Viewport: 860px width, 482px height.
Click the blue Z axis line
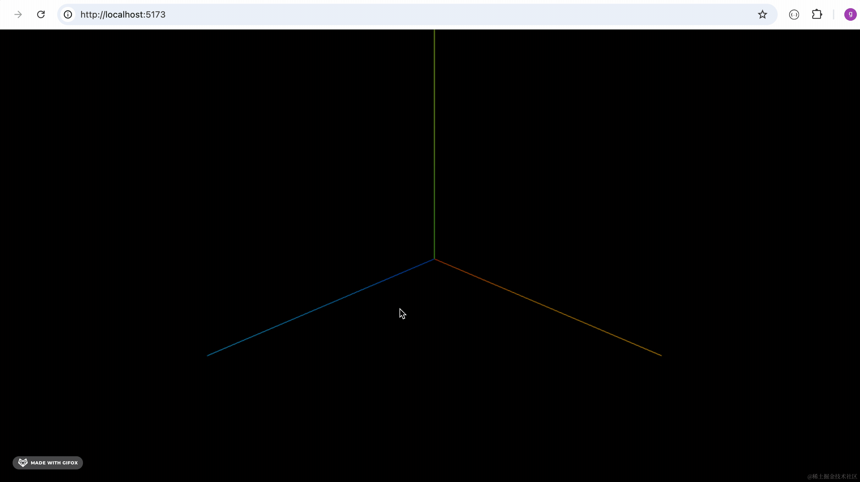[321, 307]
